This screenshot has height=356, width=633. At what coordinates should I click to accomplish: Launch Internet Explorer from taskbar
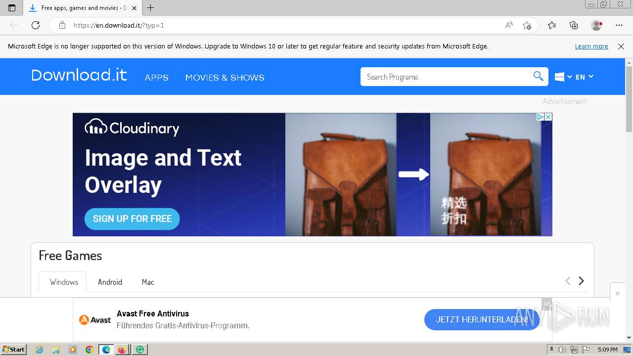39,350
